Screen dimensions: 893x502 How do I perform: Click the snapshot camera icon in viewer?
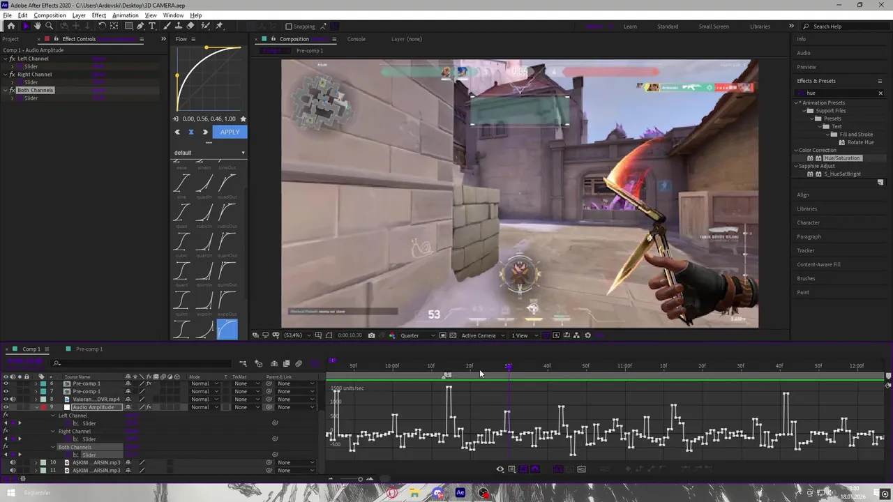[x=371, y=335]
